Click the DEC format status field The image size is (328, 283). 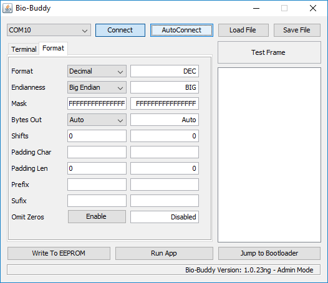coord(165,71)
